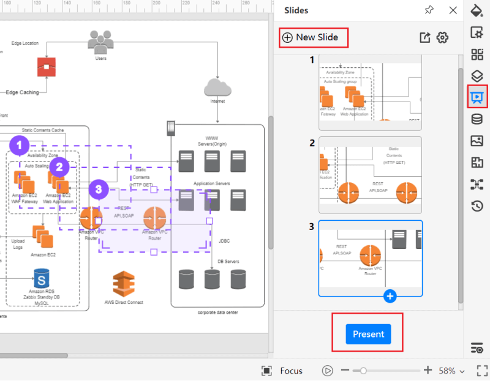Zoom out using the minus icon
The width and height of the screenshot is (490, 381).
pos(345,371)
